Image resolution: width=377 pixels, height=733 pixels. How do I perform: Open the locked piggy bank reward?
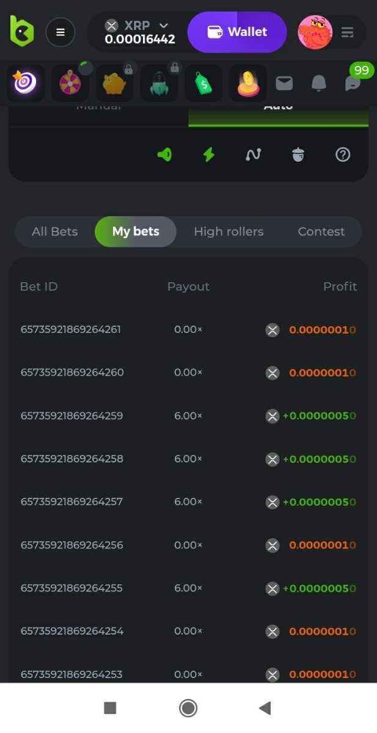115,83
